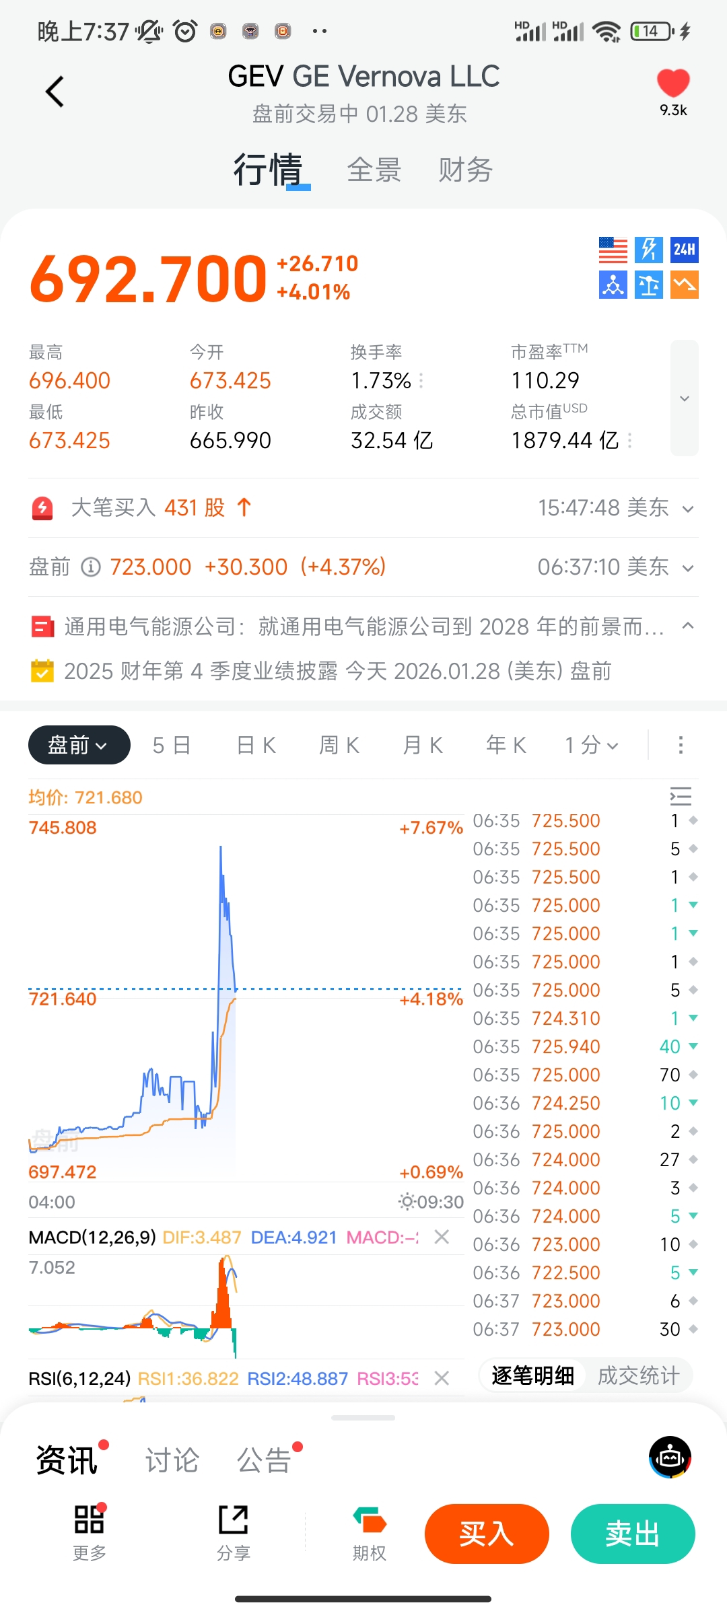Tap the tick list layout icon
The height and width of the screenshot is (1615, 727).
point(681,797)
